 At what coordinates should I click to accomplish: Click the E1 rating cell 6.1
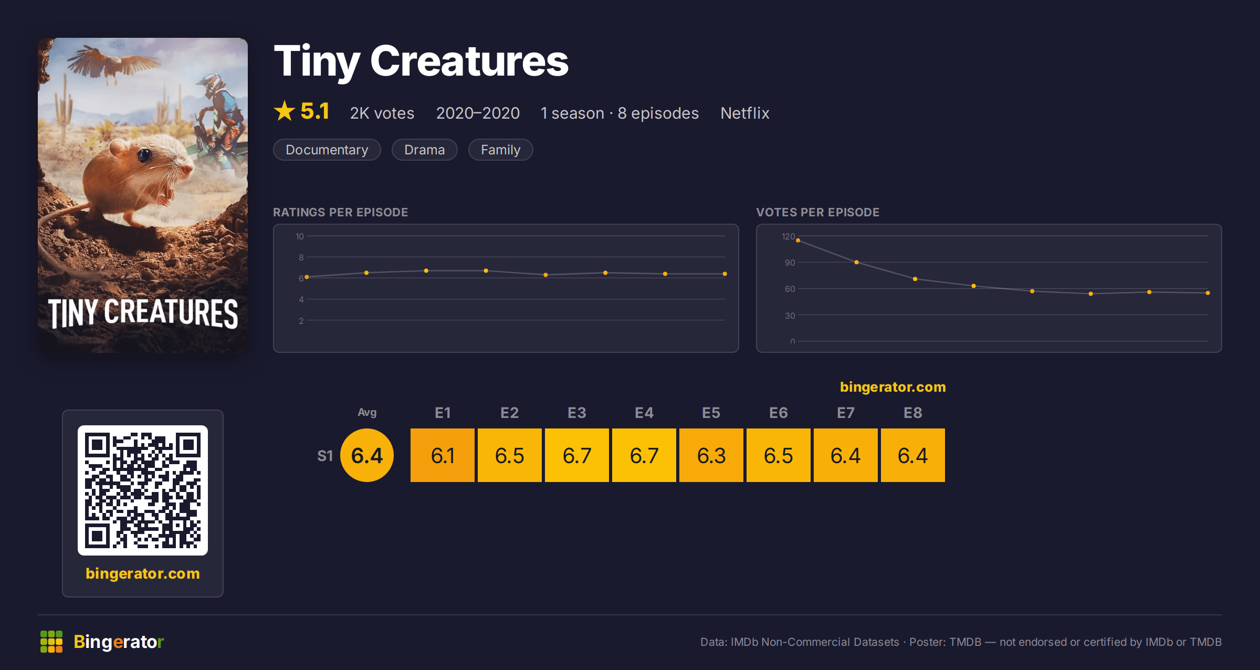[x=443, y=455]
